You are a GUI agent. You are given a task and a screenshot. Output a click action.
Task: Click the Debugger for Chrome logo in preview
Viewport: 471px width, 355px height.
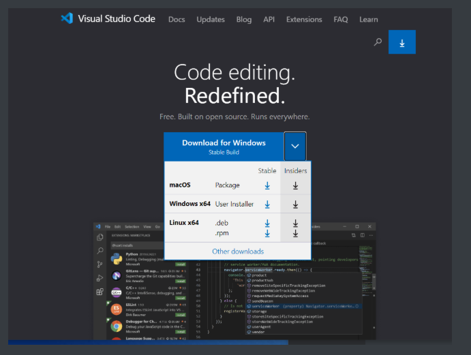tap(117, 326)
